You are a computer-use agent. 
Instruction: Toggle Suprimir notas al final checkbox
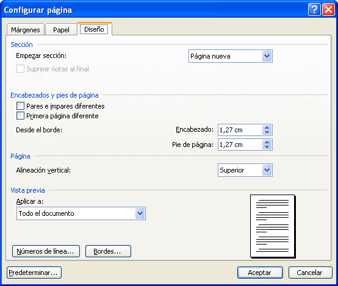[20, 69]
